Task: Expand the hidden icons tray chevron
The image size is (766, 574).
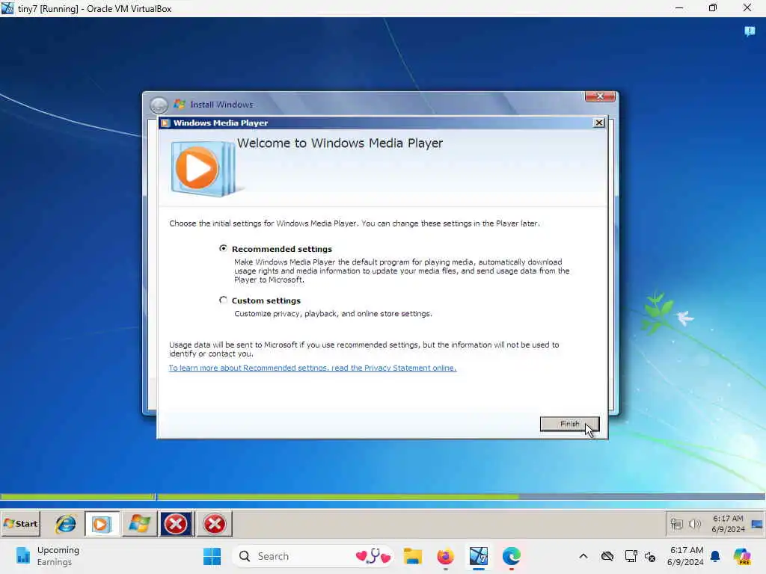Action: (583, 556)
